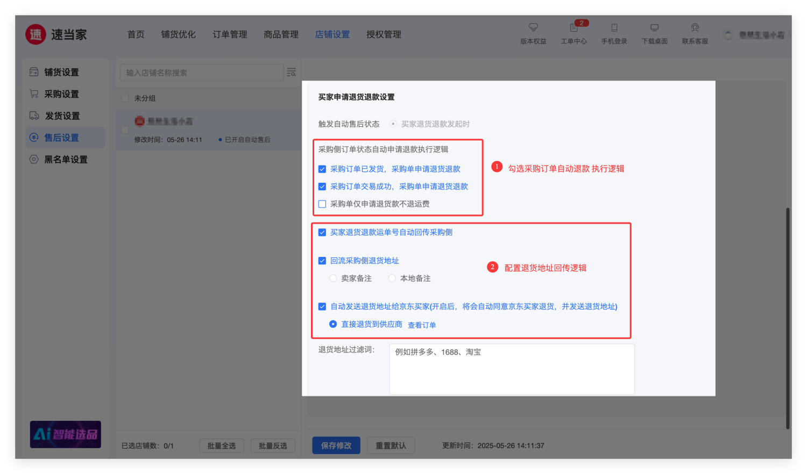Click the 查看订单 link

click(422, 325)
